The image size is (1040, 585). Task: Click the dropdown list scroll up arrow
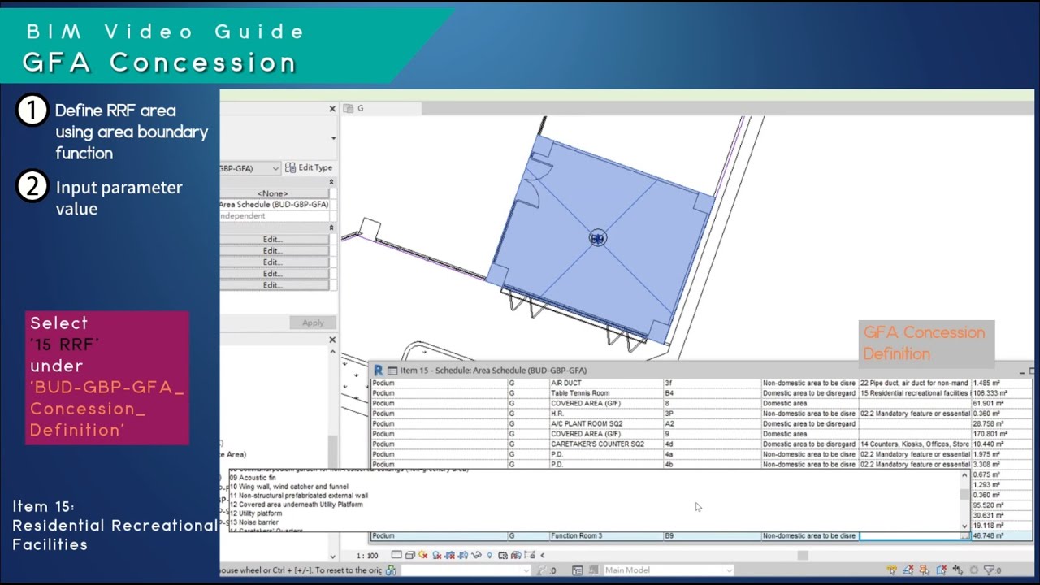(966, 475)
